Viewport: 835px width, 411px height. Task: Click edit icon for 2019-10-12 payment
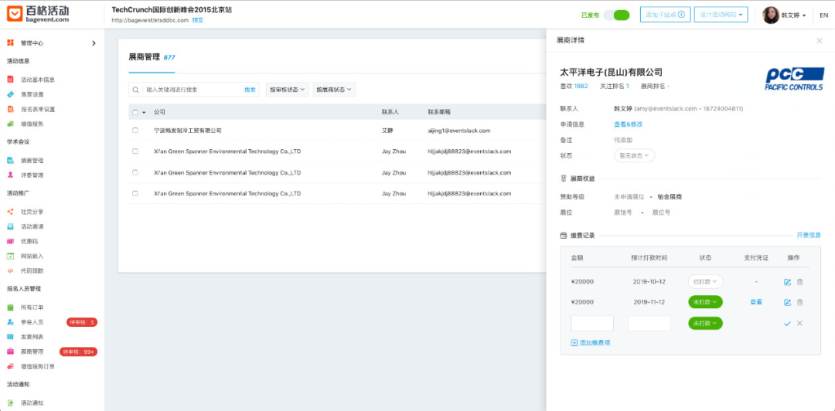(x=787, y=282)
